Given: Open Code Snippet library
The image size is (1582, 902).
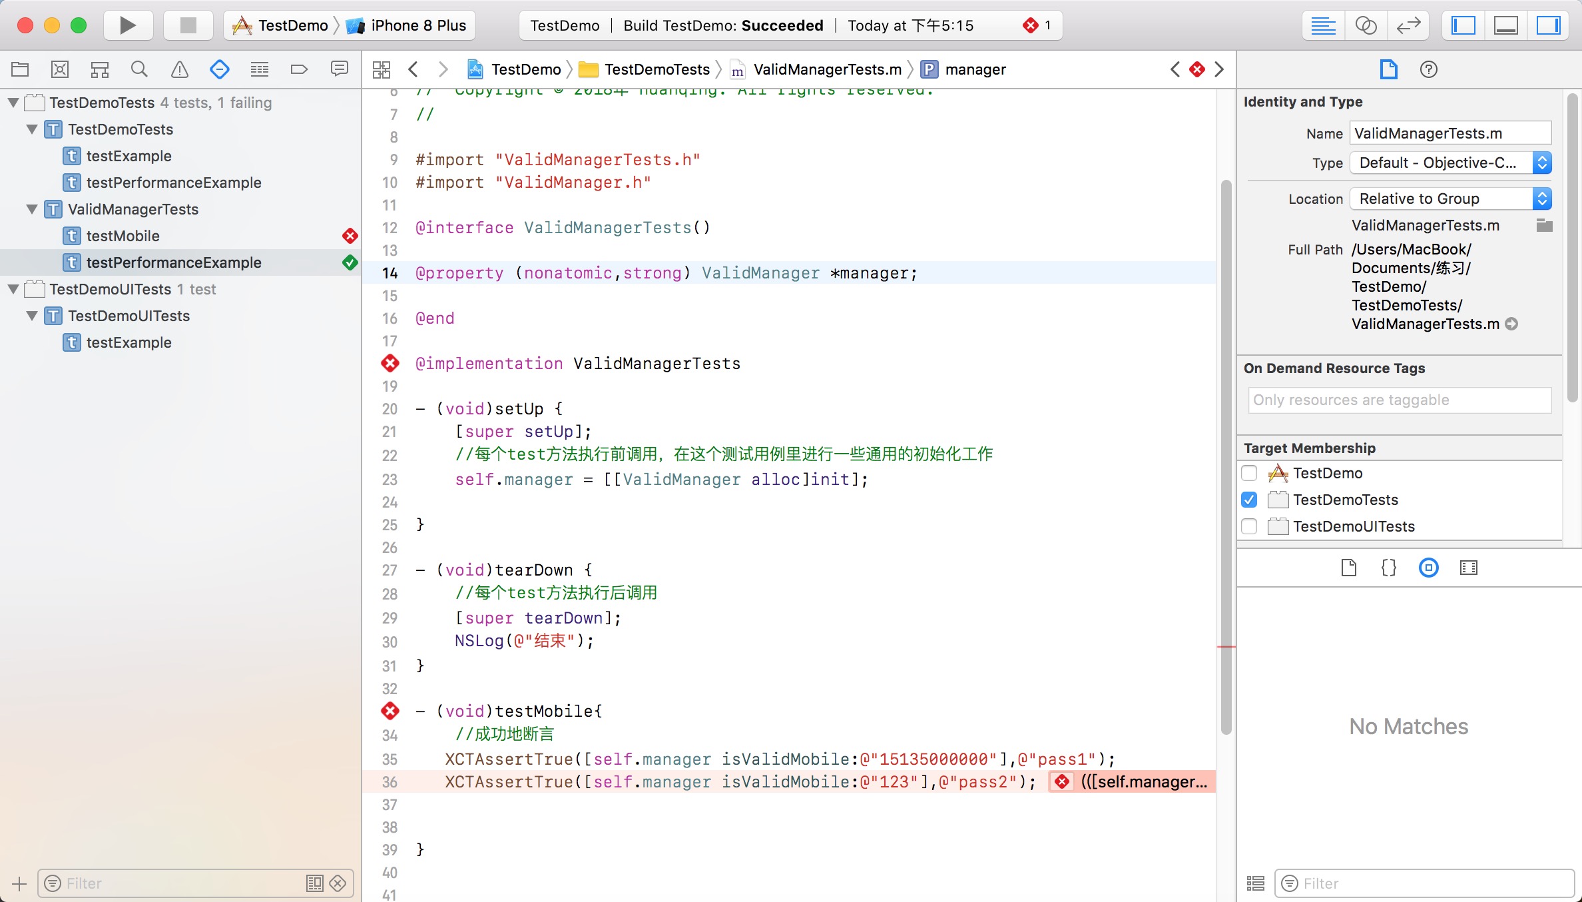Looking at the screenshot, I should click(x=1389, y=568).
